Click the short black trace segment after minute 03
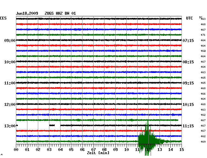This screenshot has height=158, width=207. 52,125
